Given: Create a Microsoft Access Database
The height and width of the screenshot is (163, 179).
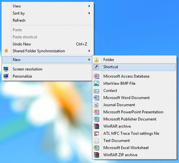Looking at the screenshot, I should (x=134, y=76).
